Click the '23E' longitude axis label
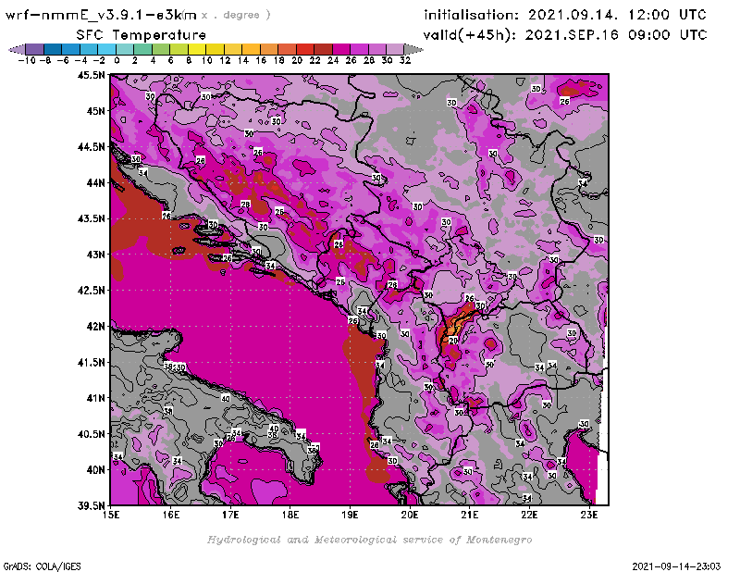 click(589, 515)
